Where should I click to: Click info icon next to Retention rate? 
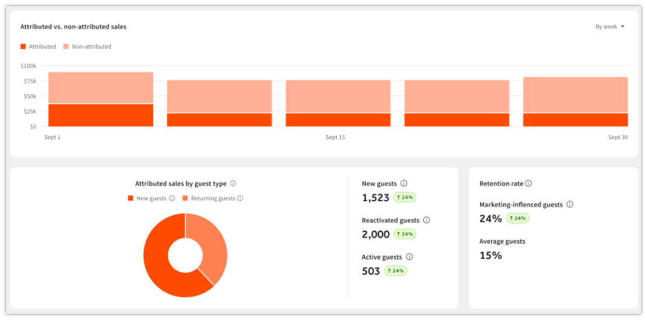528,184
